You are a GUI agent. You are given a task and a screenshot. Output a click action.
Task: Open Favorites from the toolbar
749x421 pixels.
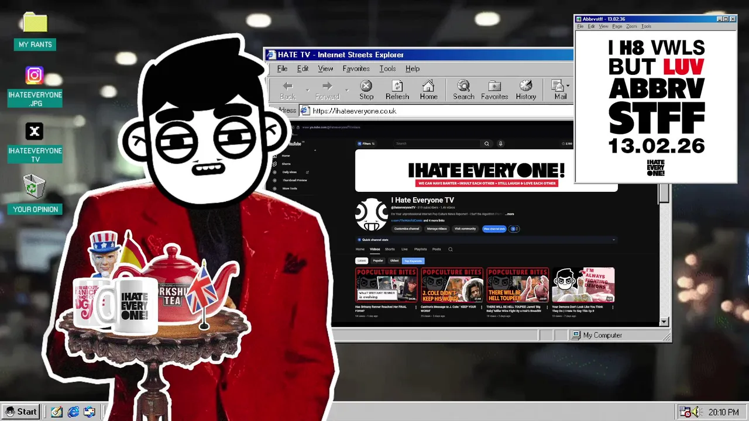[x=494, y=86]
